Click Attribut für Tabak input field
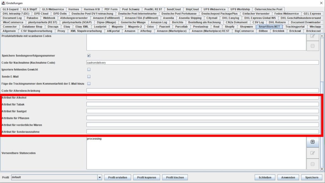The image size is (325, 183). (x=202, y=104)
